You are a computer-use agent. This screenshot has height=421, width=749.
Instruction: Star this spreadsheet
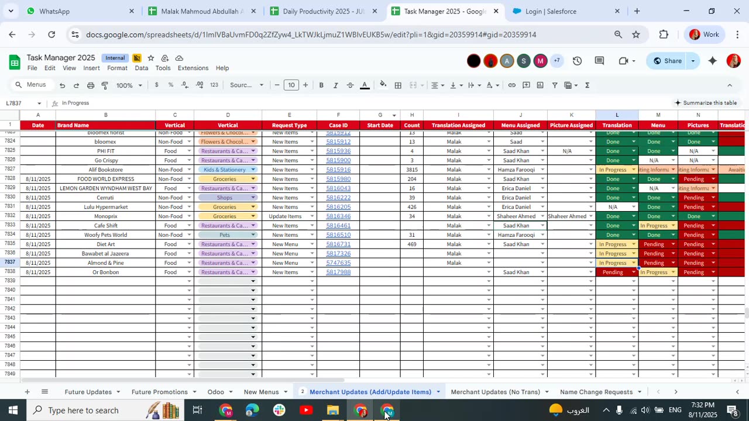151,58
